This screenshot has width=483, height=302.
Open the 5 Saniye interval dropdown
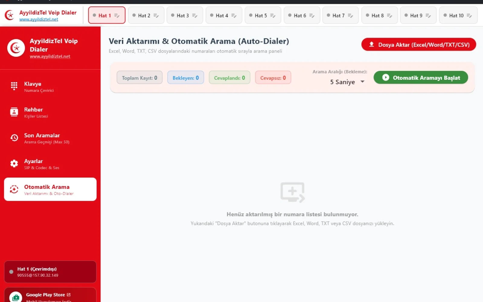[347, 82]
